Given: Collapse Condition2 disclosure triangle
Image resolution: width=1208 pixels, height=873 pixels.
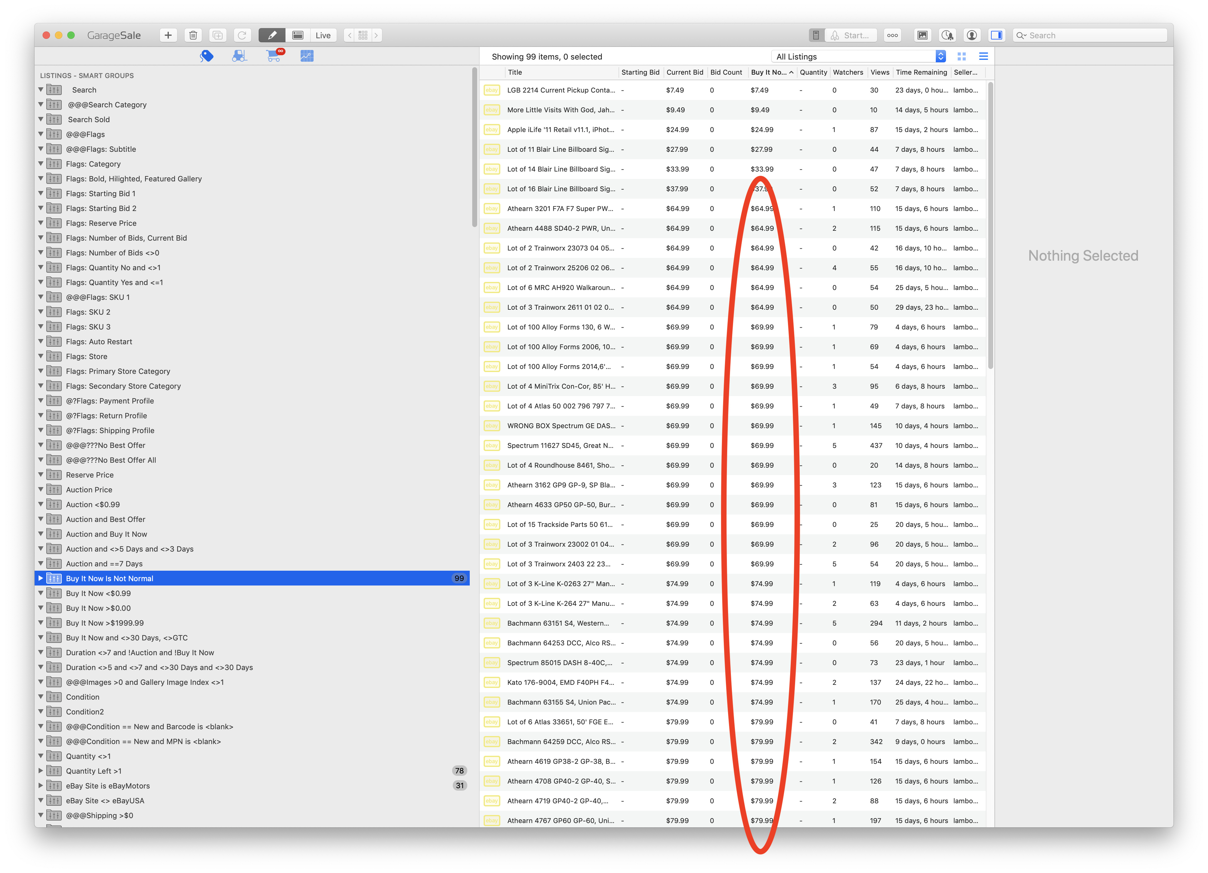Looking at the screenshot, I should tap(40, 712).
